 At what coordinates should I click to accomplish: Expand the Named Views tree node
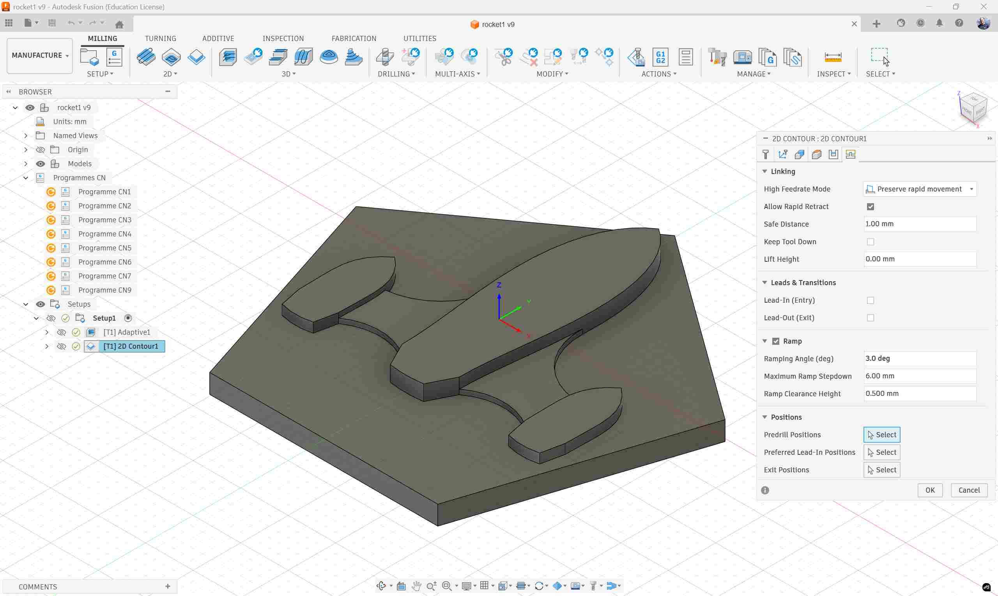click(26, 136)
